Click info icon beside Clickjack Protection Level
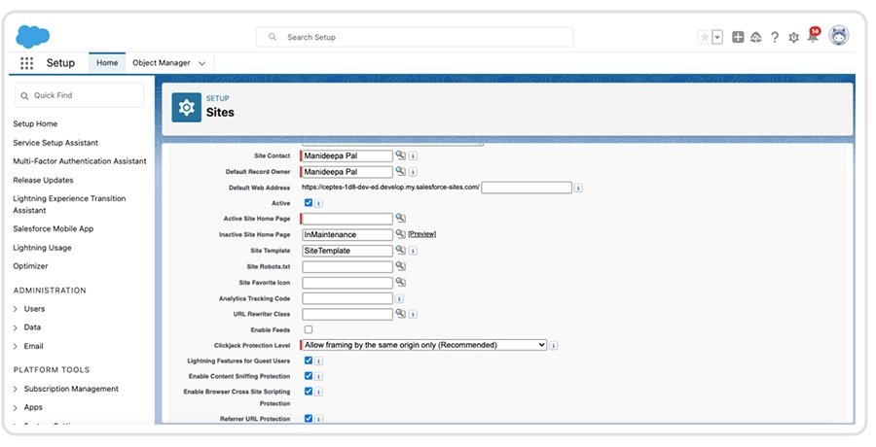This screenshot has height=447, width=876. click(554, 345)
